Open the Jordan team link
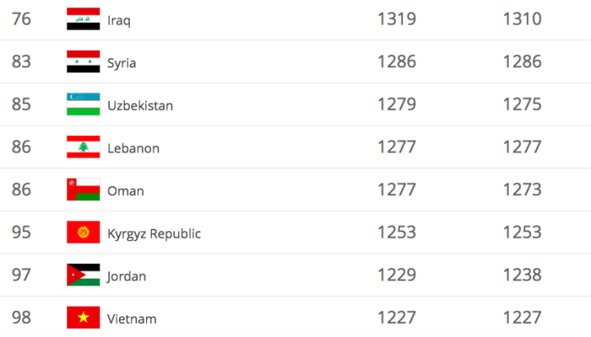The width and height of the screenshot is (591, 337). pyautogui.click(x=126, y=276)
